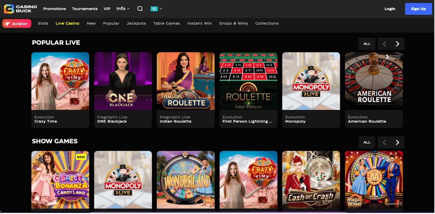The image size is (435, 214).
Task: Click the Casino Buck logo
Action: pos(20,9)
